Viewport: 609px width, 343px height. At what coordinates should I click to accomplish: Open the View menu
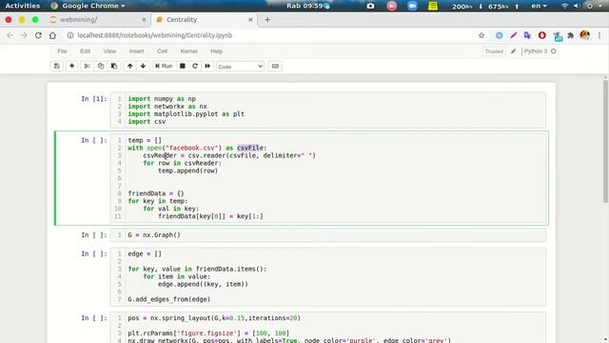pyautogui.click(x=109, y=51)
